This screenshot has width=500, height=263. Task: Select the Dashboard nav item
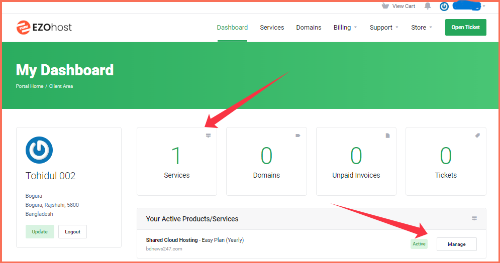pyautogui.click(x=232, y=28)
